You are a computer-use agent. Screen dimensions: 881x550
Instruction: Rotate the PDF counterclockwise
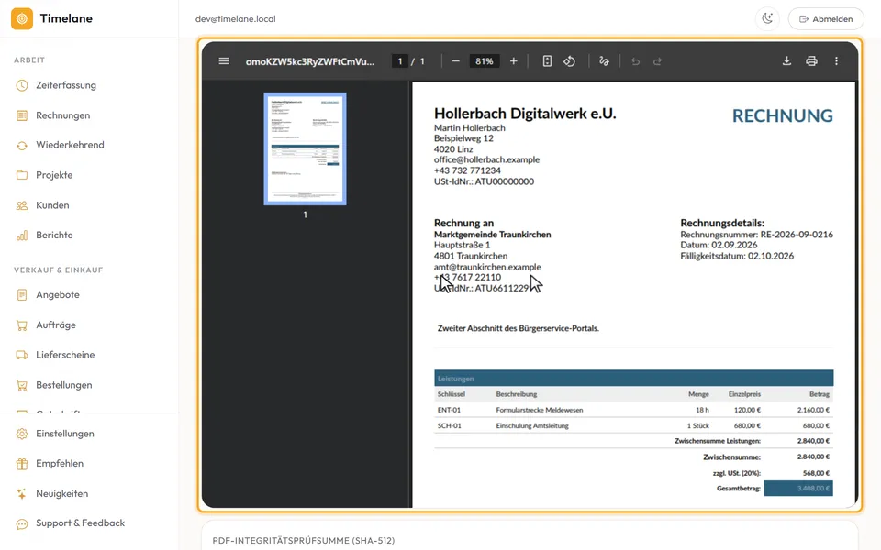pyautogui.click(x=569, y=61)
